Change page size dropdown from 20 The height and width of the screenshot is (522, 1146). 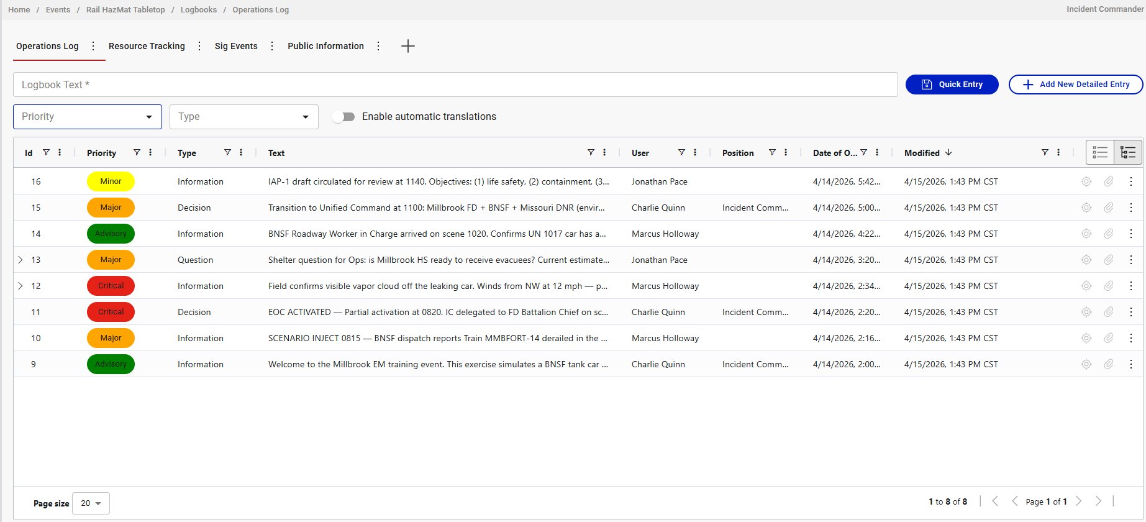pyautogui.click(x=91, y=503)
